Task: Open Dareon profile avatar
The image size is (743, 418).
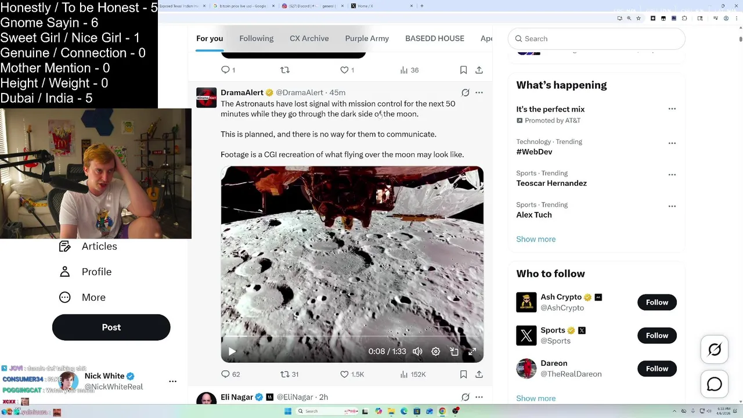Action: 526,369
